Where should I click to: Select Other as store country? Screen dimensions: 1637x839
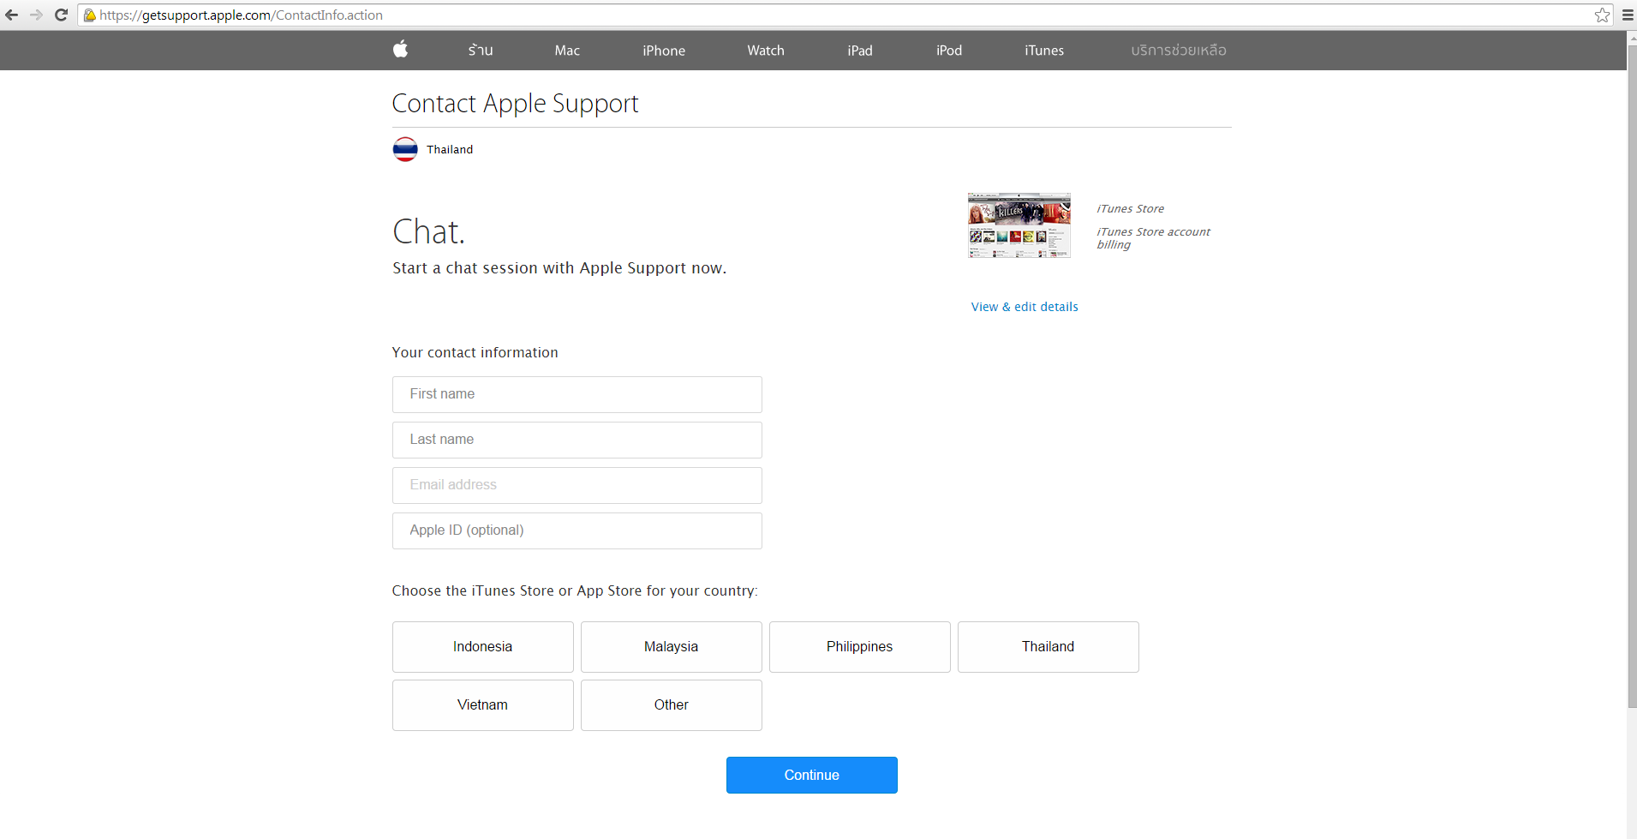pos(672,705)
